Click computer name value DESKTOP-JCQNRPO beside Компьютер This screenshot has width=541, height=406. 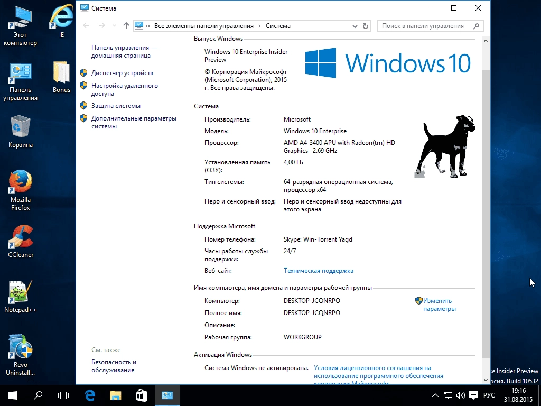click(x=312, y=301)
